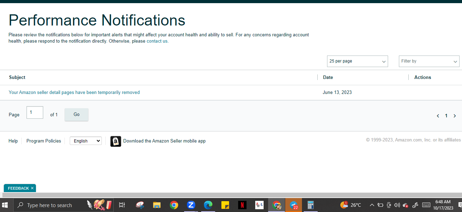Viewport: 462px width, 212px height.
Task: Open Telegram with 22 badge from taskbar
Action: point(294,205)
